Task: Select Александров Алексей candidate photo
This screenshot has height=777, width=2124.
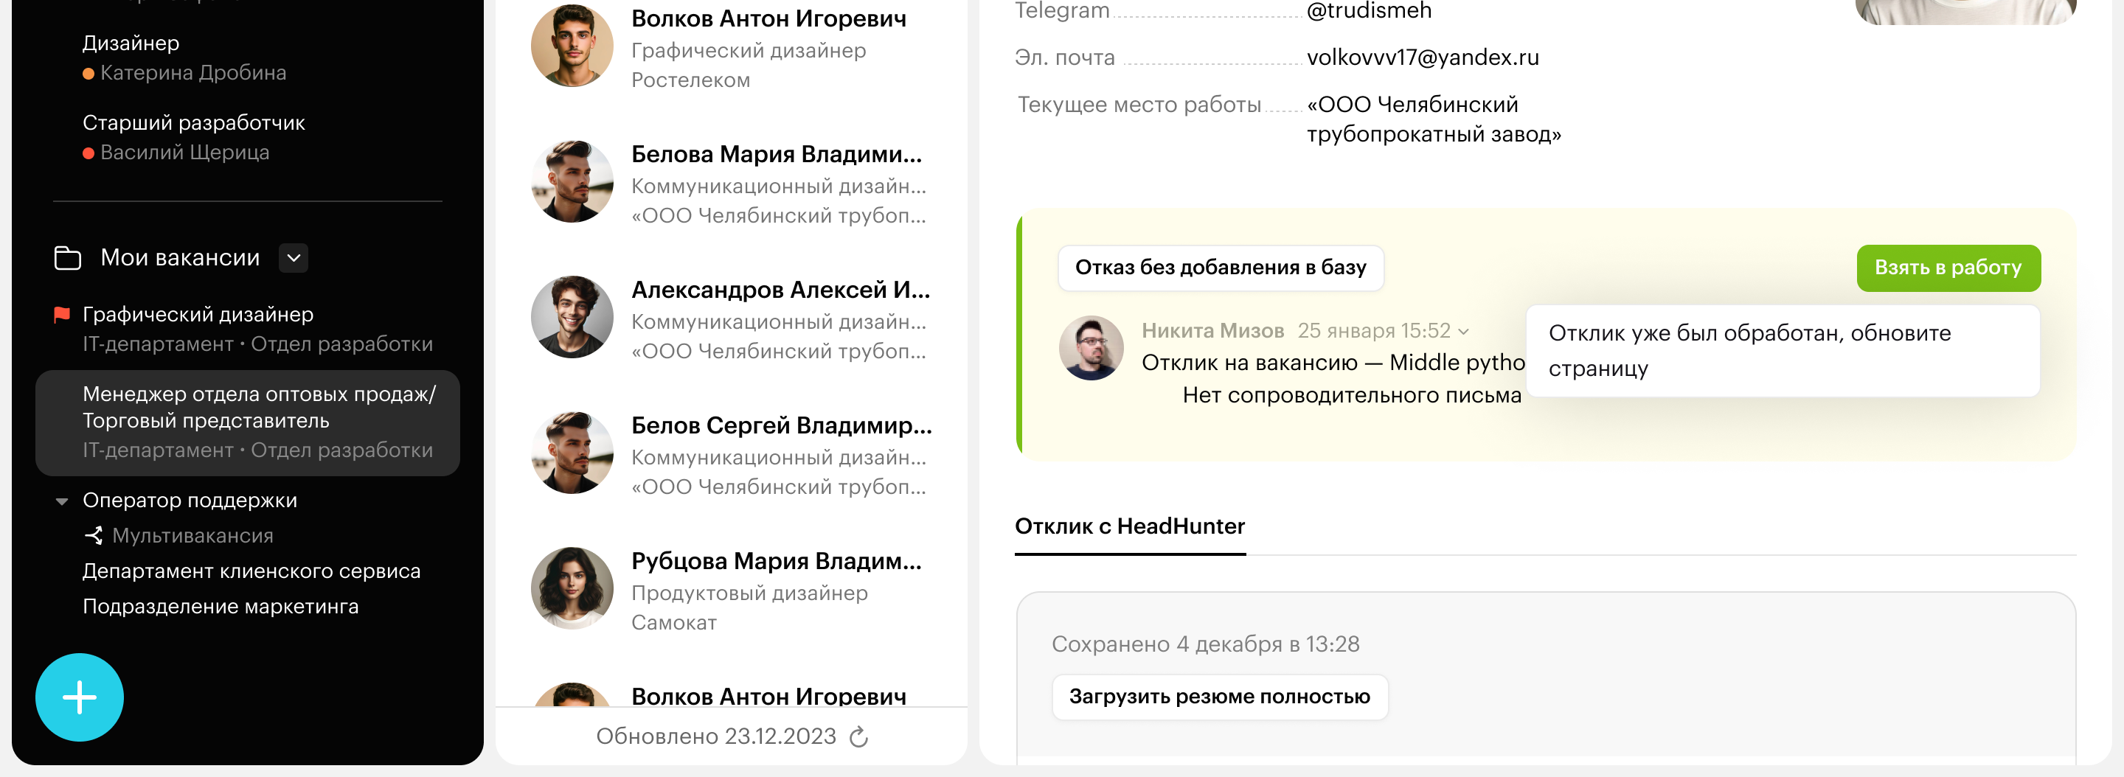Action: coord(572,317)
